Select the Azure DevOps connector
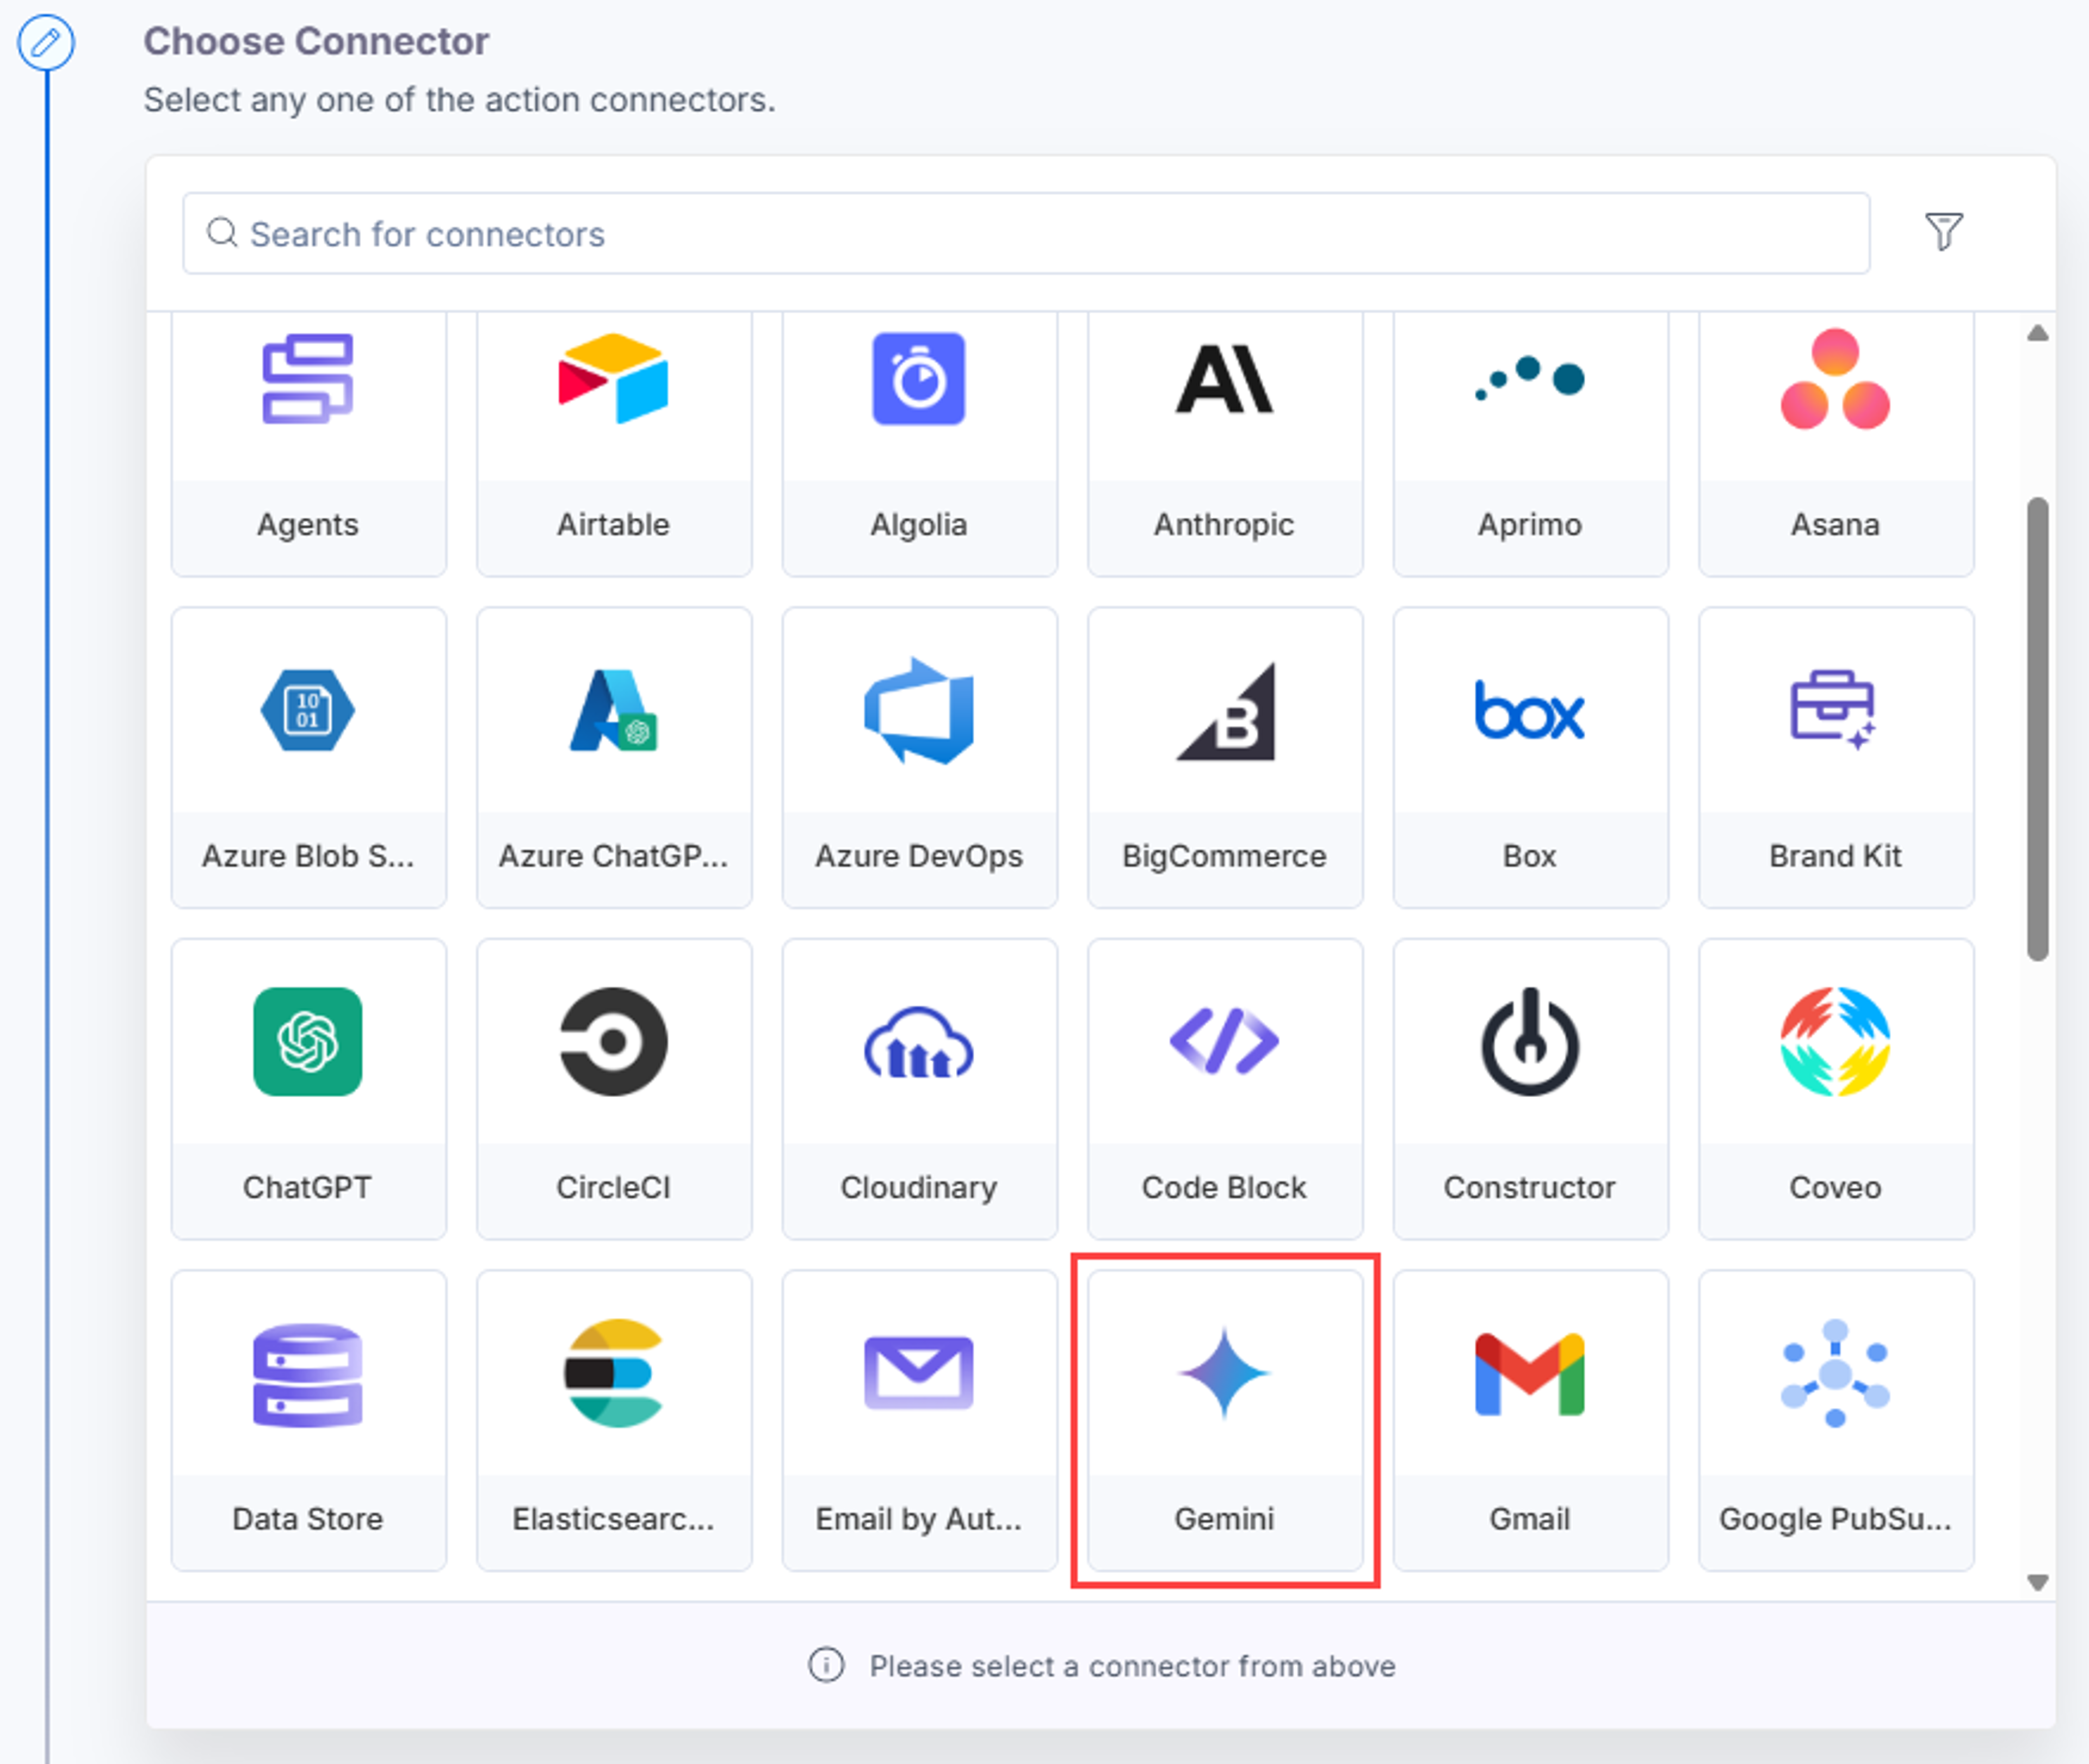2089x1764 pixels. (919, 758)
